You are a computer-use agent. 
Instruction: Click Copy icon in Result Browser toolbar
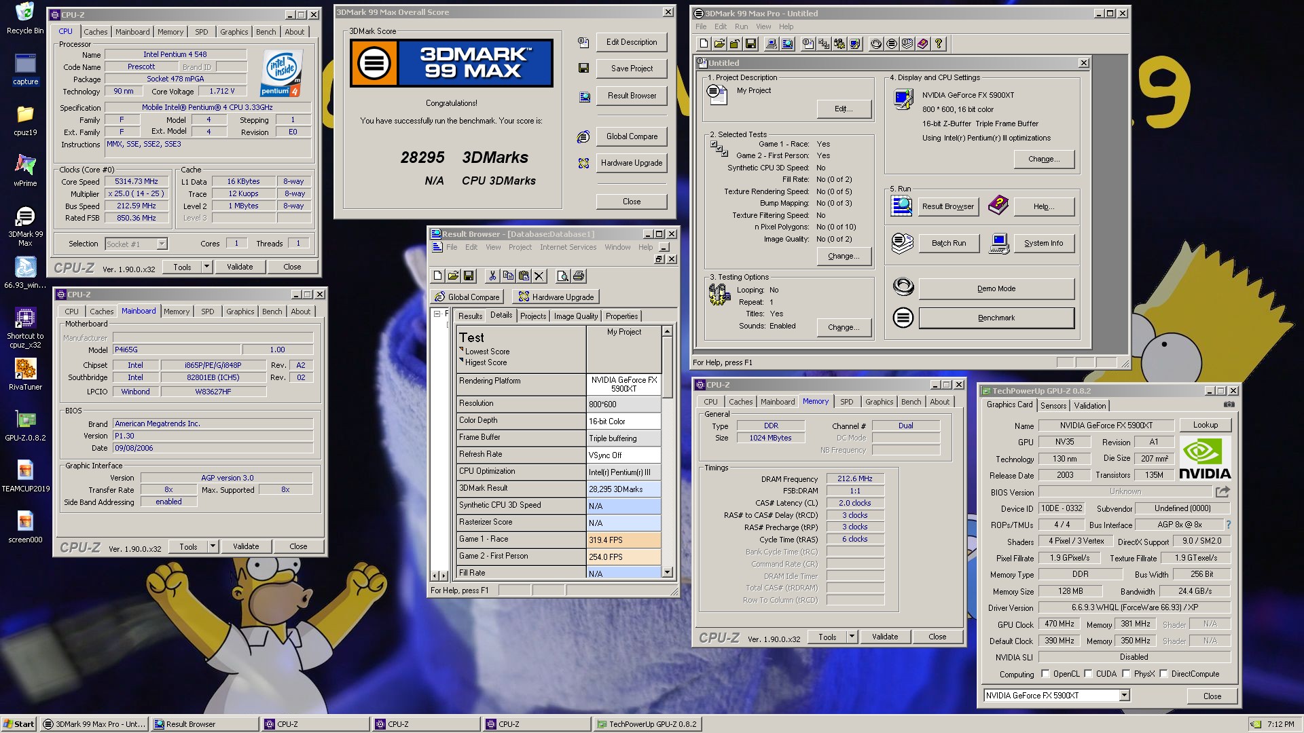pos(508,276)
